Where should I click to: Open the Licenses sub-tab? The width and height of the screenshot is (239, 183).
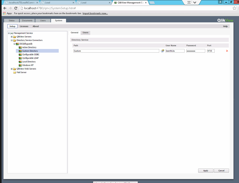point(24,26)
